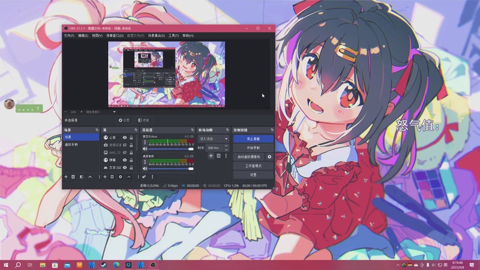Move the source up using the sources panel arrow
Viewport: 480px width, 270px height.
click(x=129, y=176)
